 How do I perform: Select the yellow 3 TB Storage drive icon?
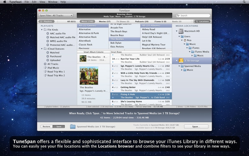[x=181, y=61]
